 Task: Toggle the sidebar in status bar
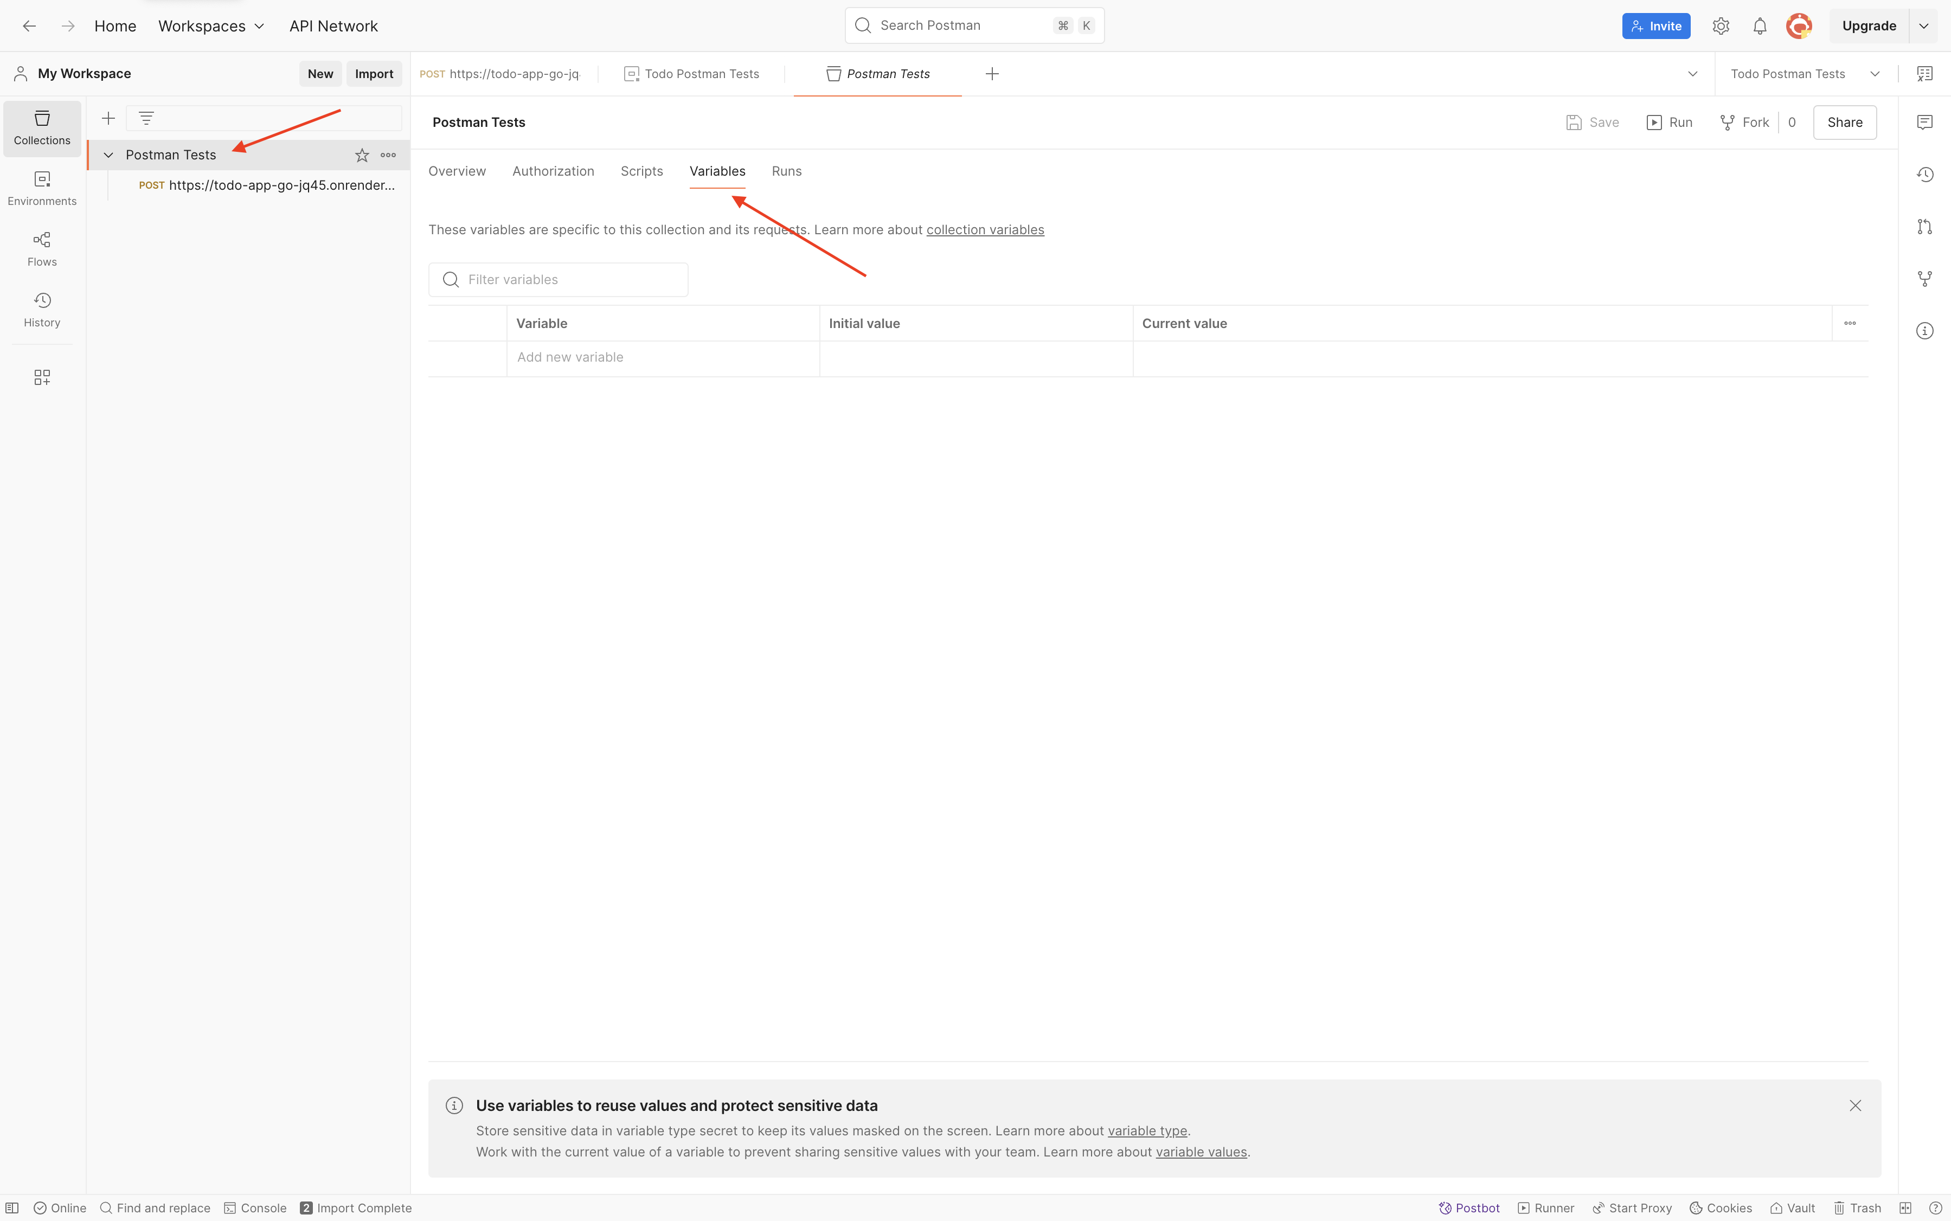[12, 1208]
